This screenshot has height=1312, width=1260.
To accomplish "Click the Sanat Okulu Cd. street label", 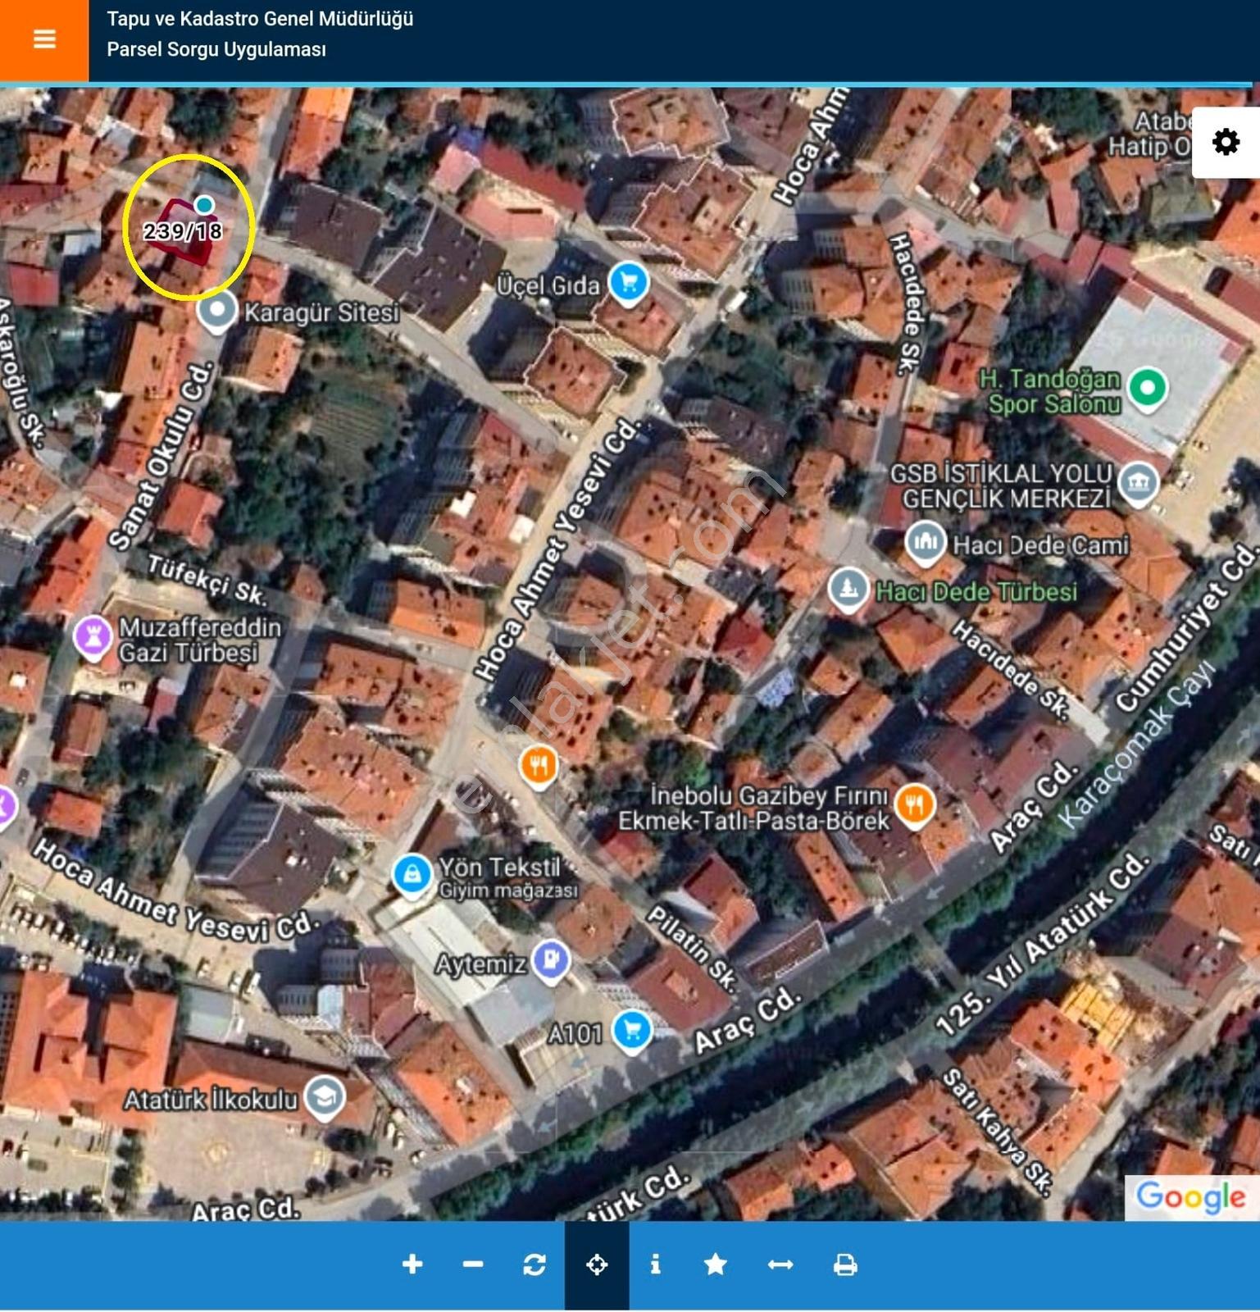I will (161, 456).
